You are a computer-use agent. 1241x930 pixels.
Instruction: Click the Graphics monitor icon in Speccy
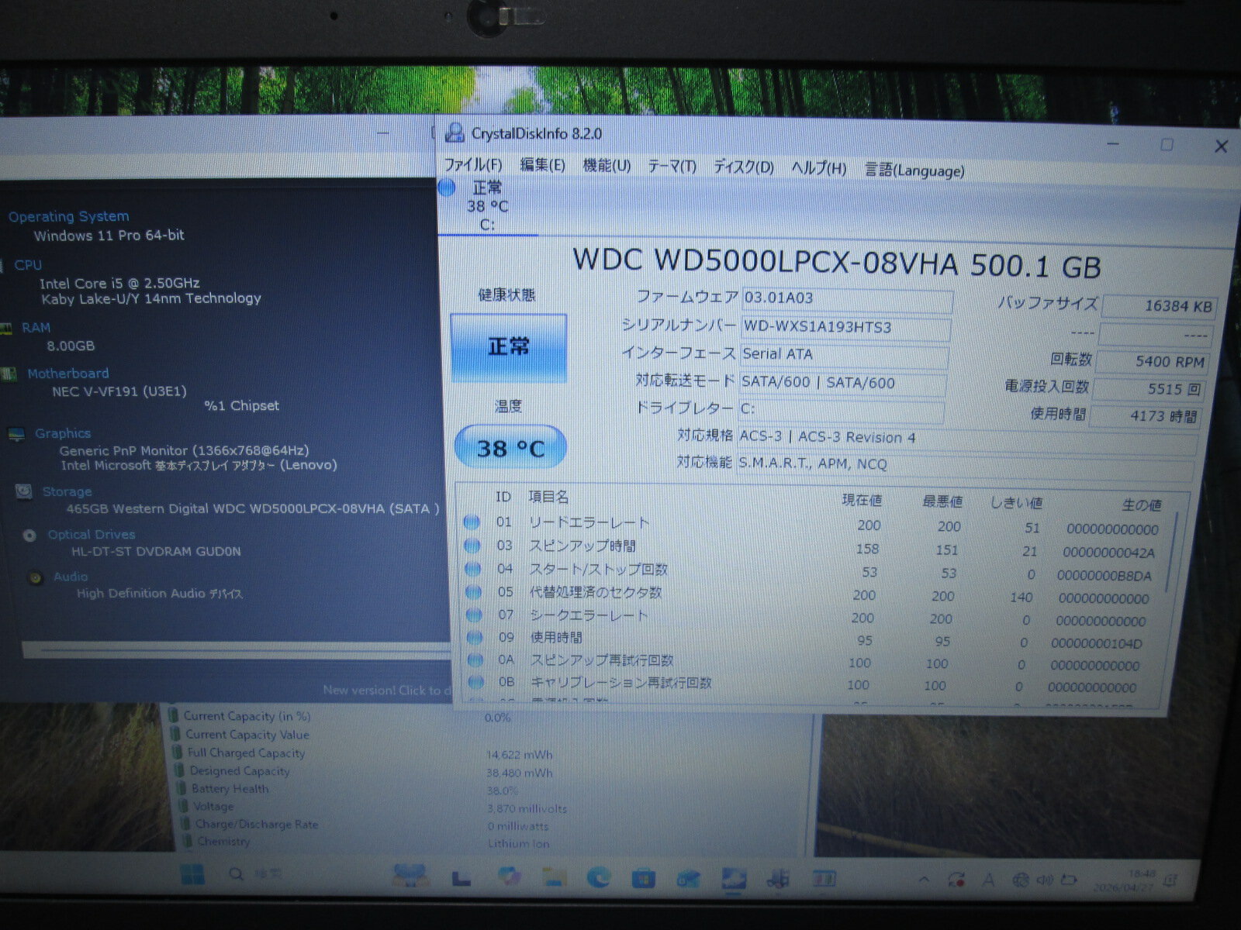[16, 434]
